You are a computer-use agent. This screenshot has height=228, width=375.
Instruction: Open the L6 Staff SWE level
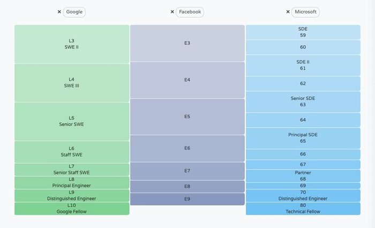tap(72, 152)
